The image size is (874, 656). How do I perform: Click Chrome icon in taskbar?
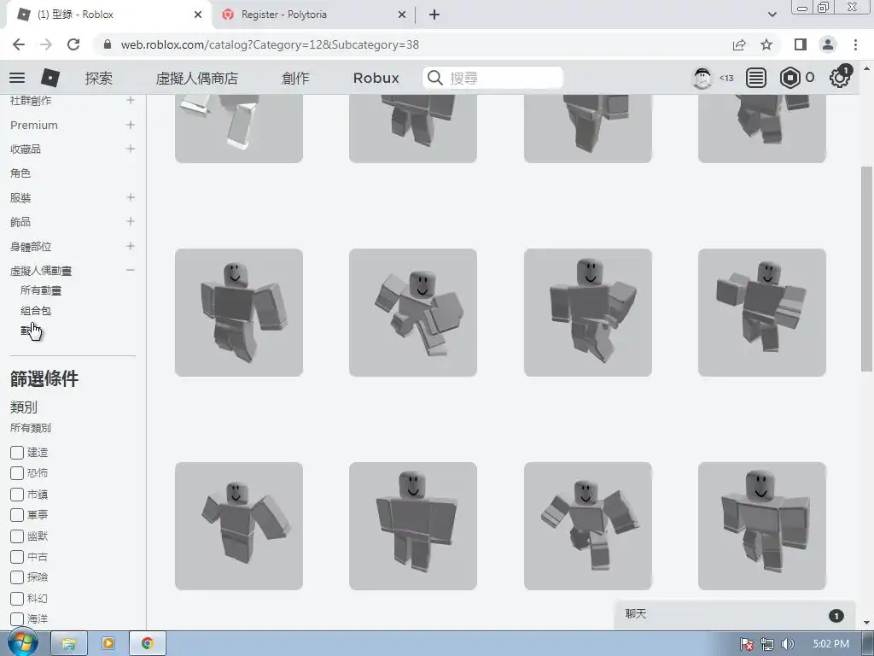(x=147, y=644)
